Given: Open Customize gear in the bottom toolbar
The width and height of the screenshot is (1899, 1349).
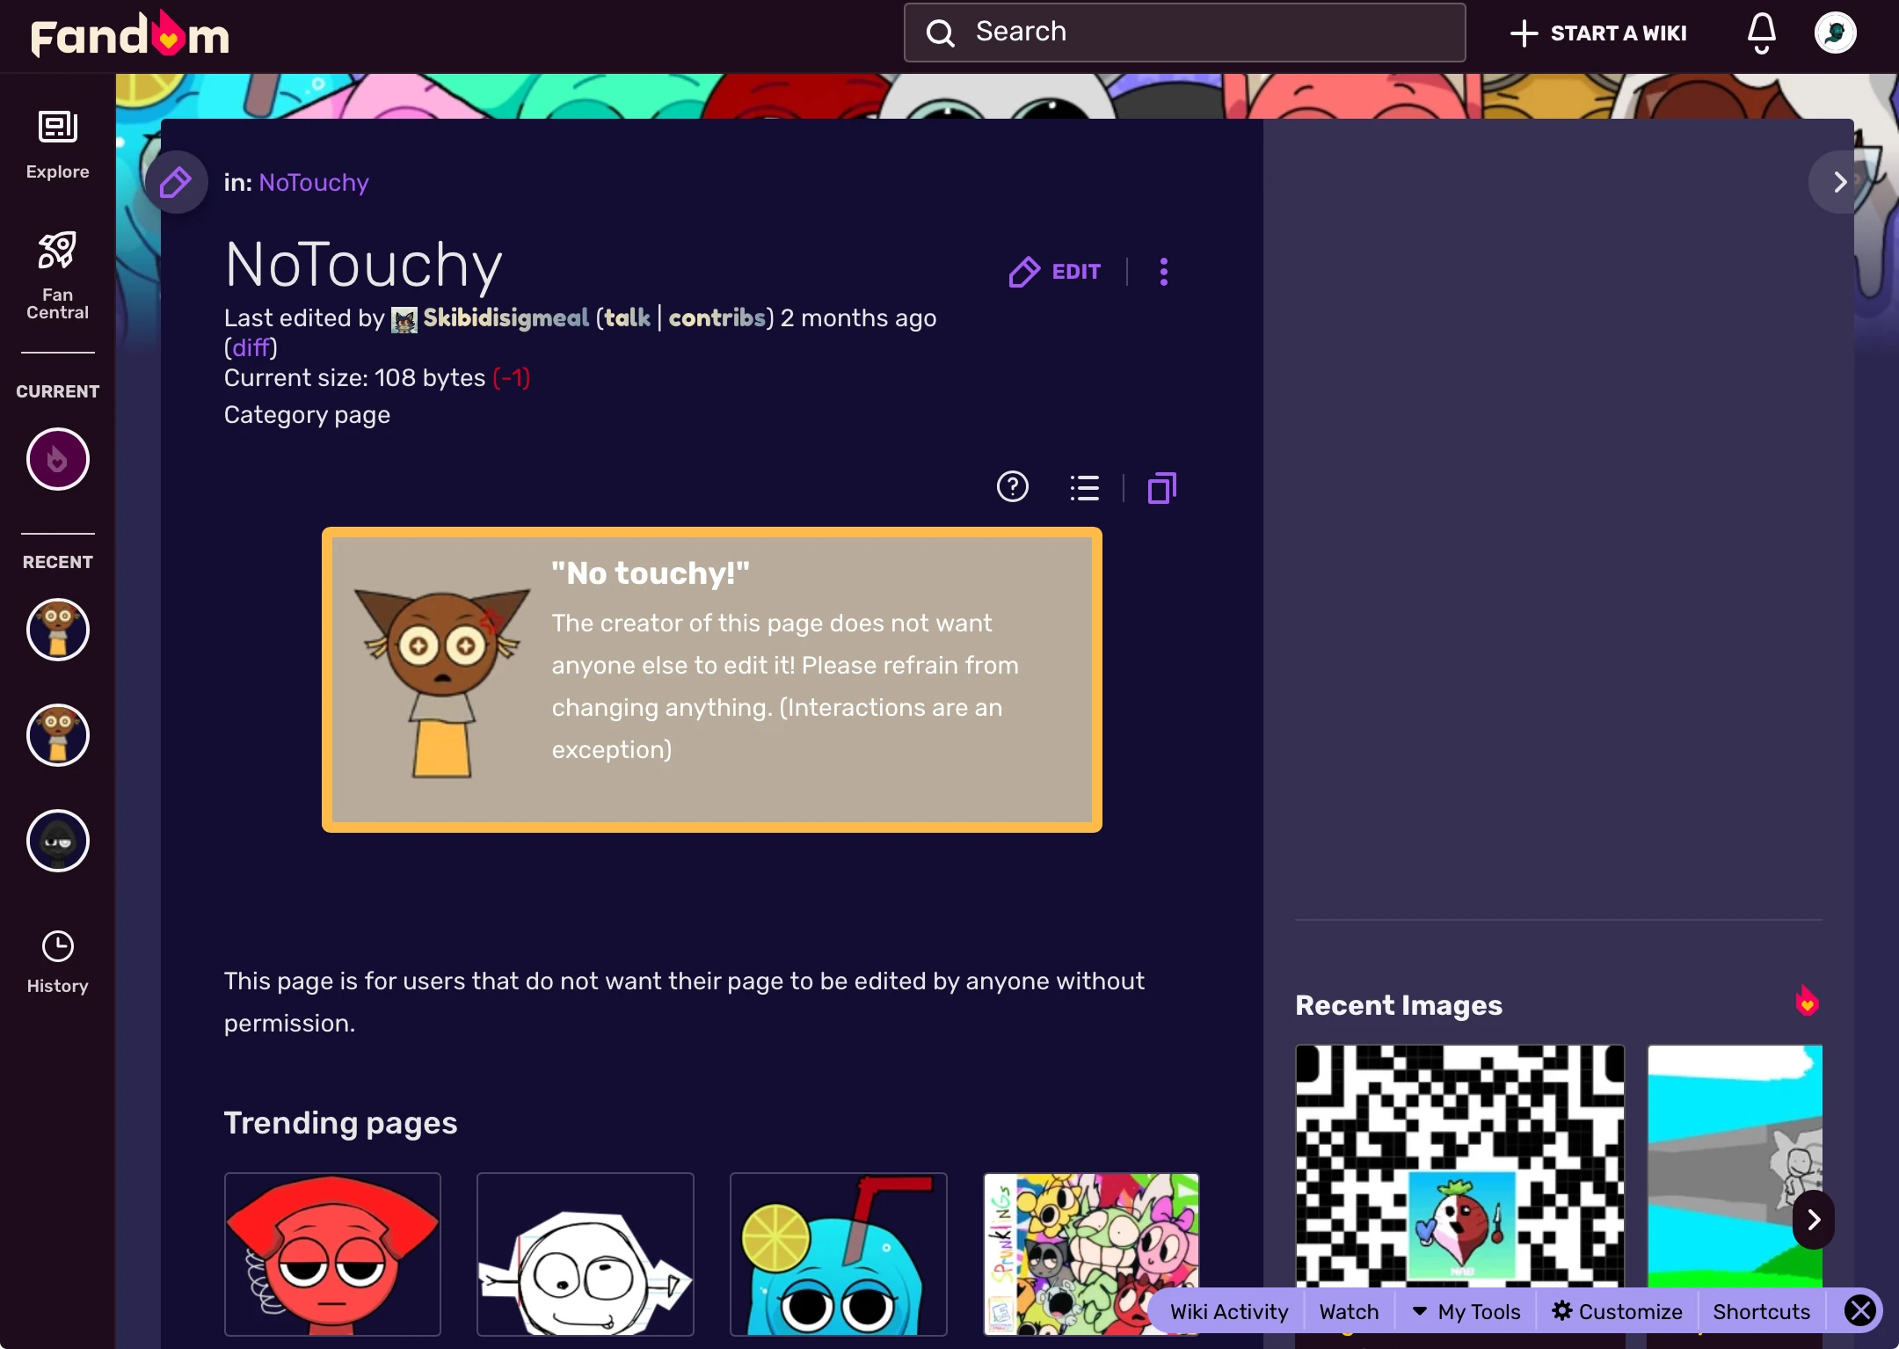Looking at the screenshot, I should tap(1616, 1311).
